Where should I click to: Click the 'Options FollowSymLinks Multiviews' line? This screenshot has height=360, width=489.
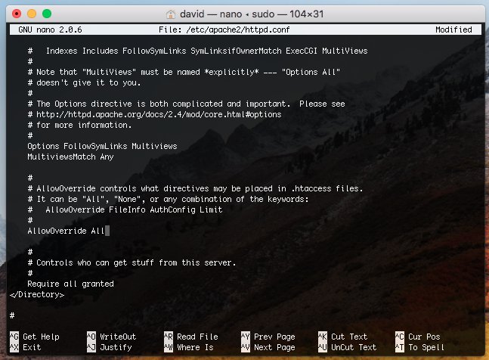pyautogui.click(x=102, y=146)
